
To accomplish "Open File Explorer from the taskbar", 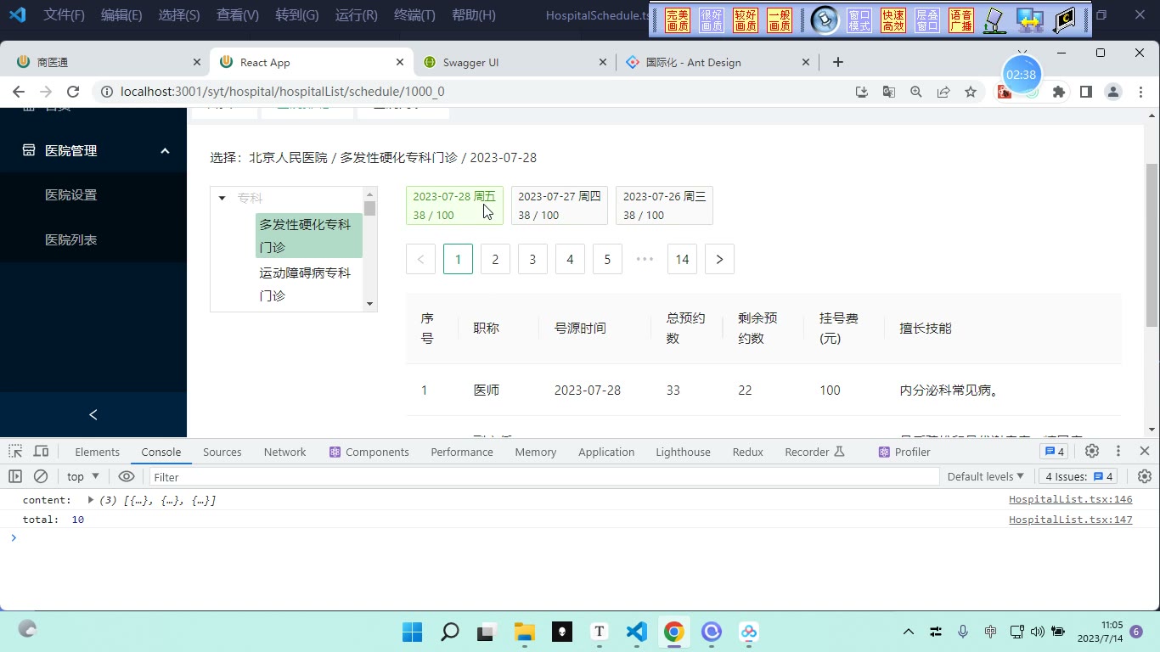I will (524, 632).
